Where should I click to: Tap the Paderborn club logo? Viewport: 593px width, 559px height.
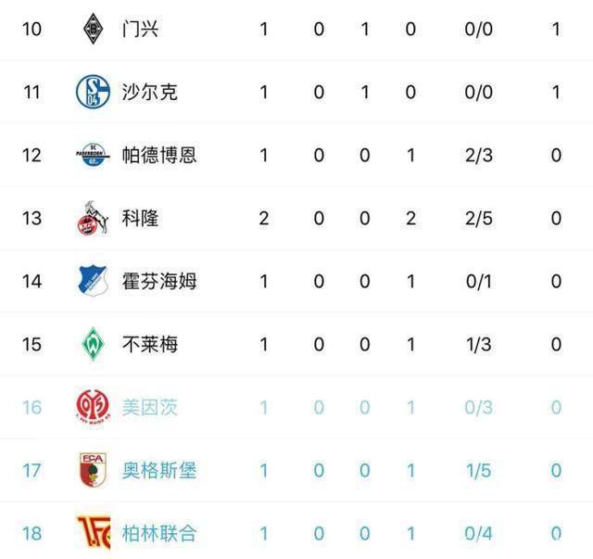coord(93,155)
